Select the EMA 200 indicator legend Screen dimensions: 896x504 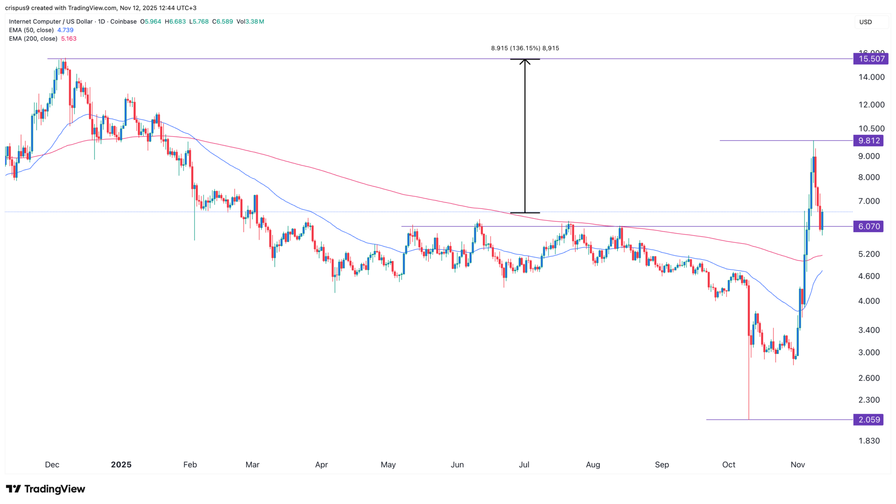[x=33, y=39]
